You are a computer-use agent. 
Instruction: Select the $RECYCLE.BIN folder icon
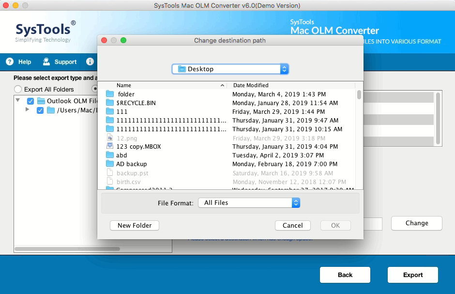[x=110, y=103]
